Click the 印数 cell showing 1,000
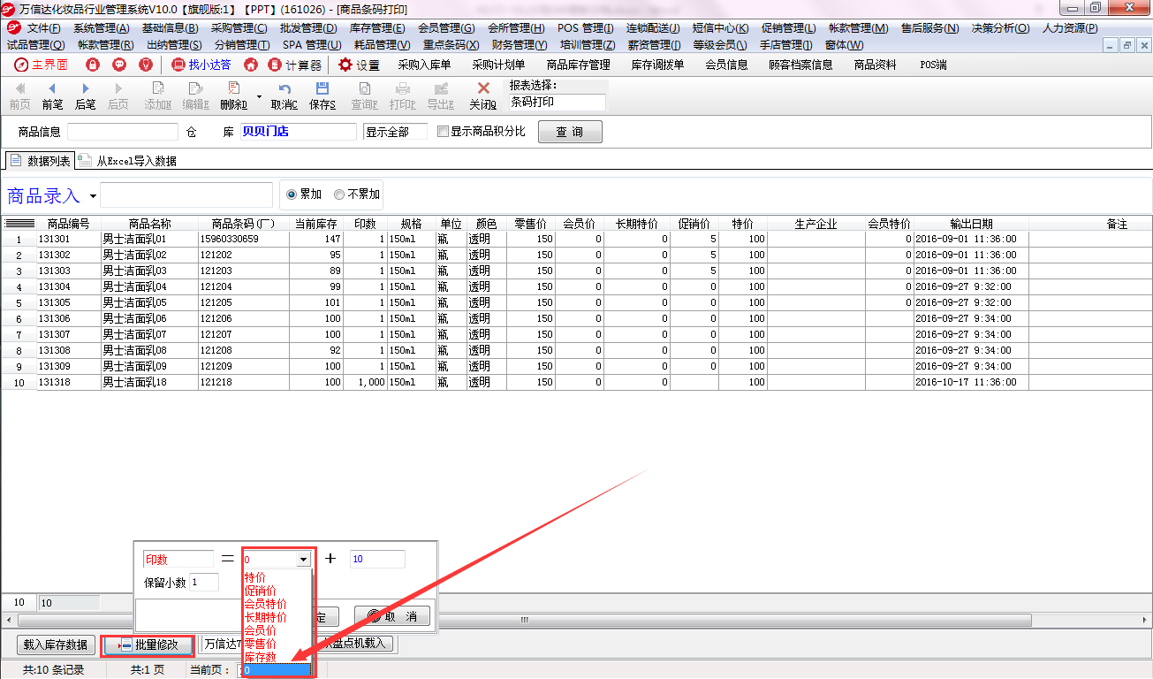This screenshot has height=679, width=1153. pyautogui.click(x=365, y=382)
